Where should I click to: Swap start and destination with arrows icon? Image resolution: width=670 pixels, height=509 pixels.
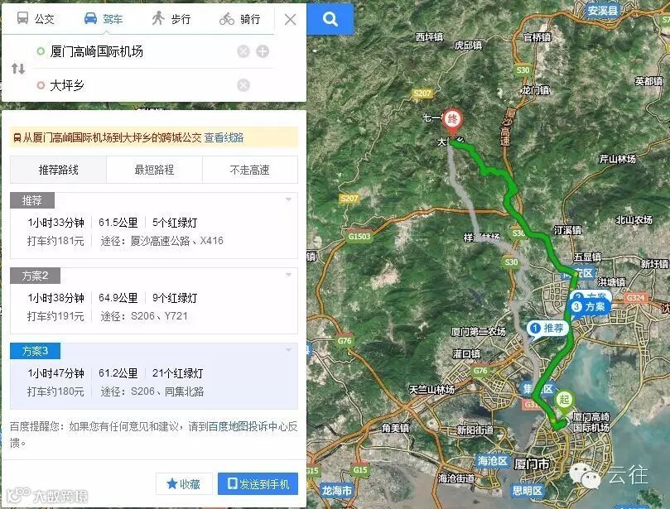pos(18,69)
